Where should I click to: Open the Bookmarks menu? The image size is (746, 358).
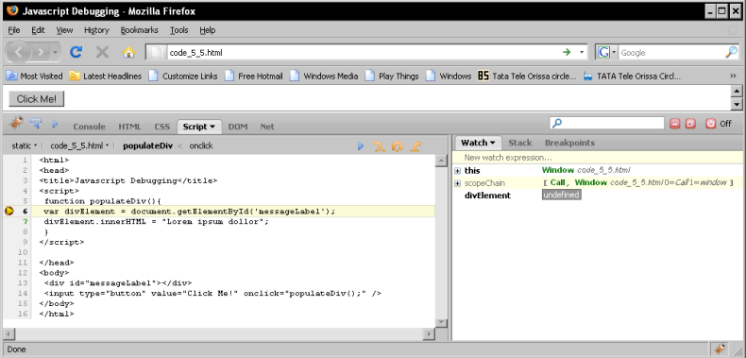(139, 30)
